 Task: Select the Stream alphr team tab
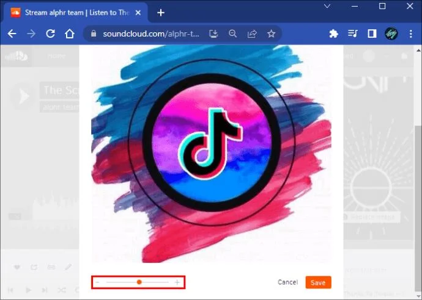coord(76,13)
